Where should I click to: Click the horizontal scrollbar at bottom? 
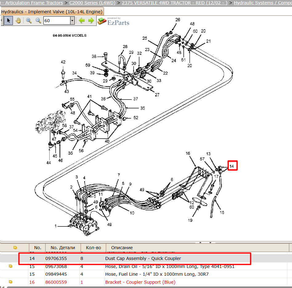point(149,287)
